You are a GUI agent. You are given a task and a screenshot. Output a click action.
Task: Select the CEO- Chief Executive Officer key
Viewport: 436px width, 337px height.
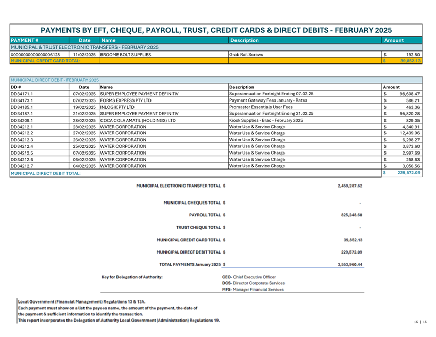pos(249,277)
